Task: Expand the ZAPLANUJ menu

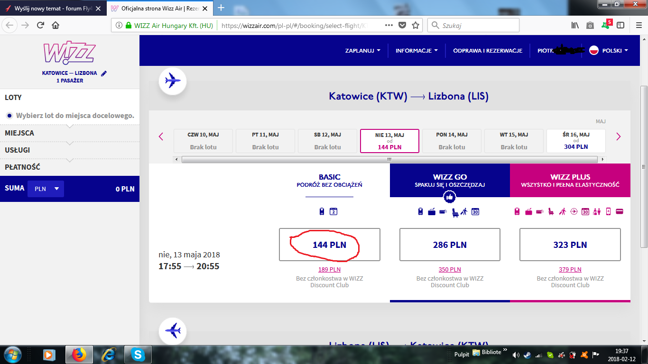Action: (x=363, y=51)
